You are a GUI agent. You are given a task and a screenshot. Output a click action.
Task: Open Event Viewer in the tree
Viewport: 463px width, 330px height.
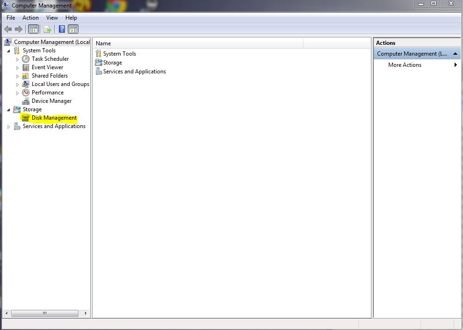click(x=47, y=67)
